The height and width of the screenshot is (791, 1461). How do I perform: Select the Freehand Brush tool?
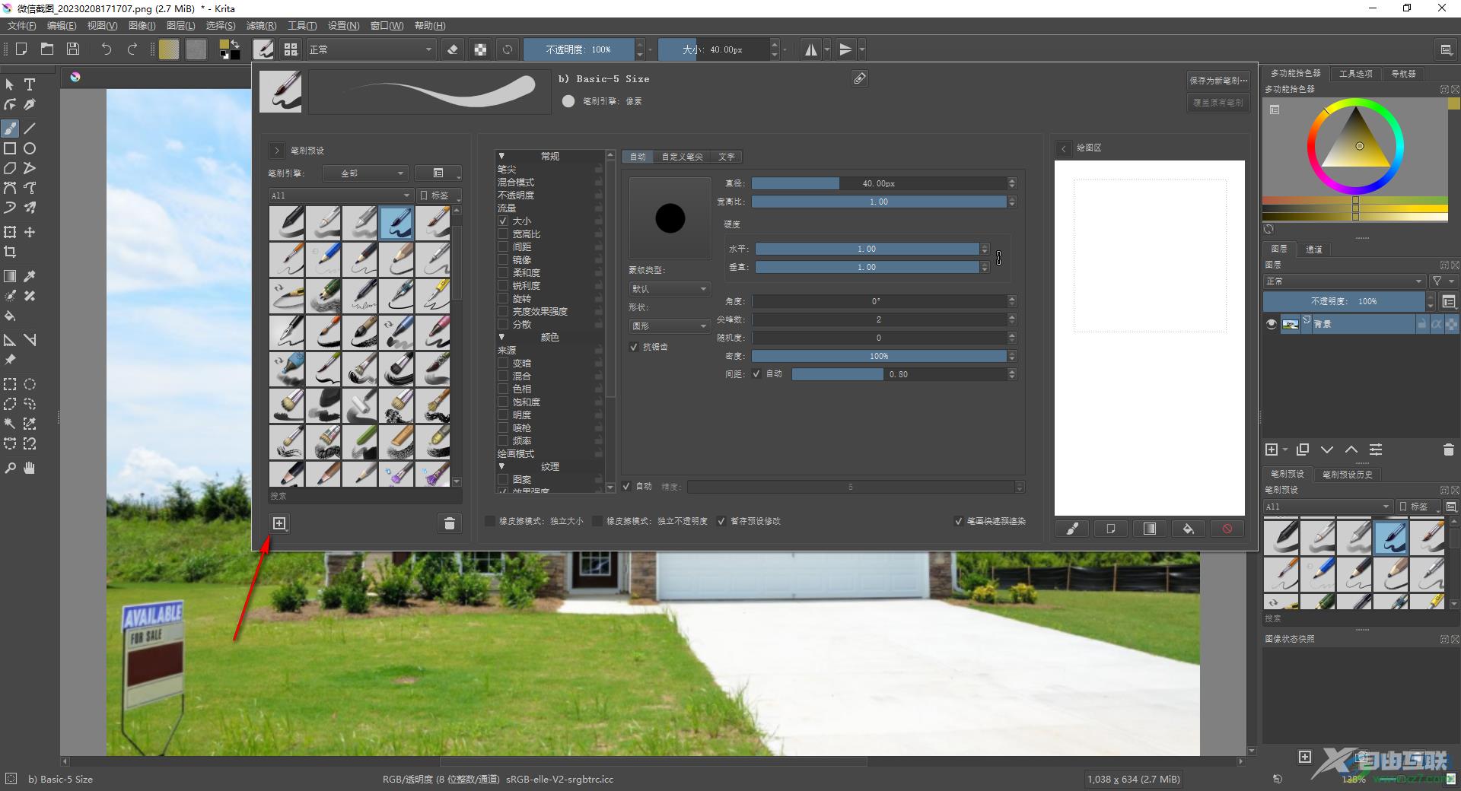pos(10,129)
